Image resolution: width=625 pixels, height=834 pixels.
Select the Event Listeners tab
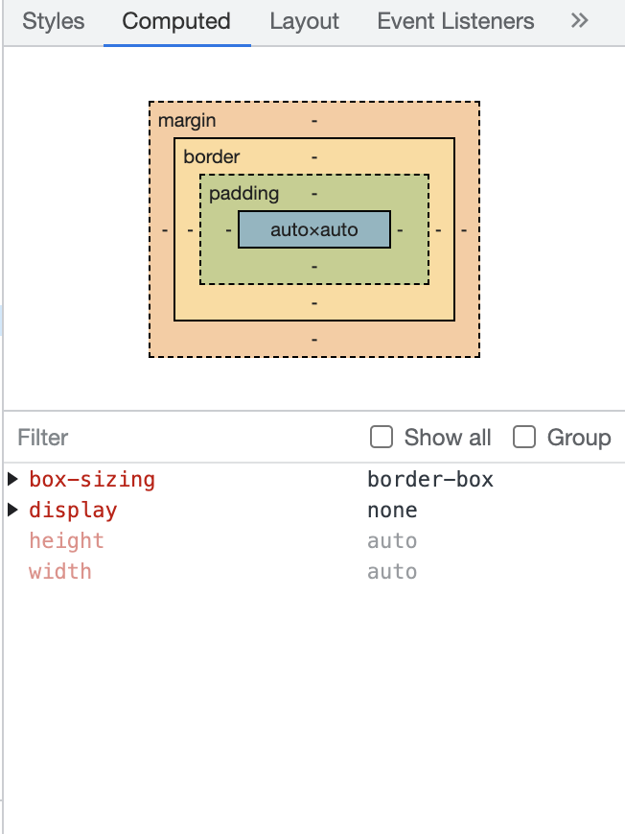455,21
